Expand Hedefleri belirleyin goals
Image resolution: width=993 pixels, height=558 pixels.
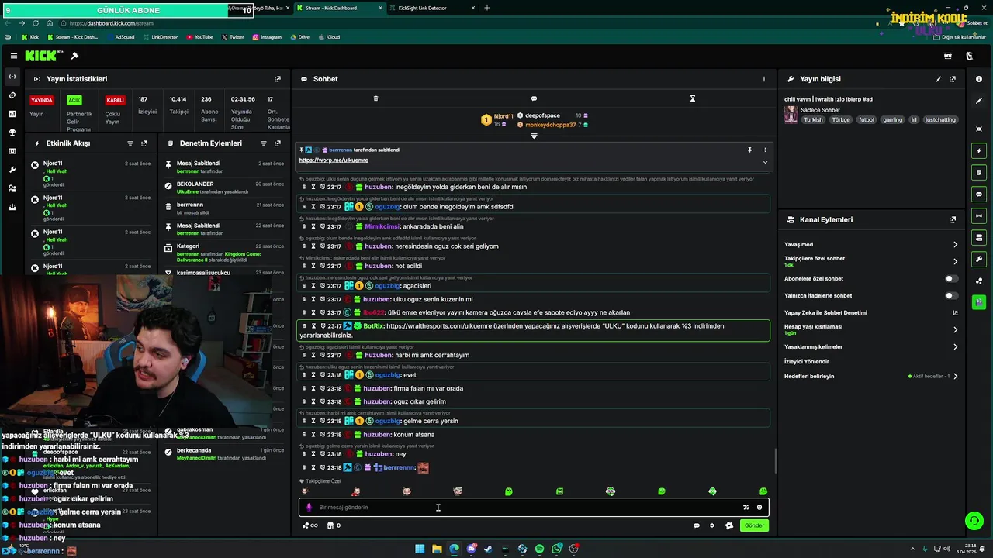click(x=955, y=377)
